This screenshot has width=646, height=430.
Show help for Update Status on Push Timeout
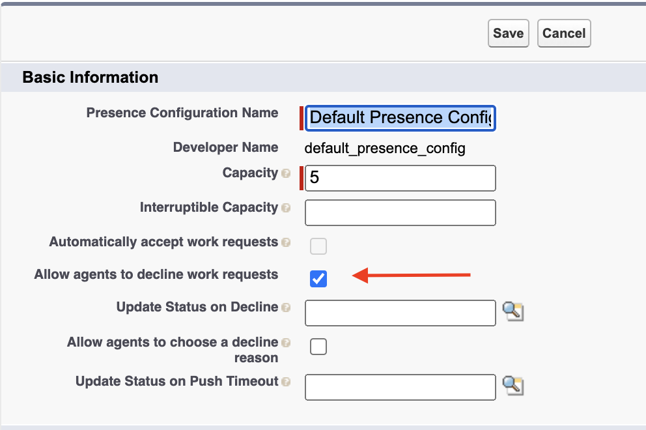tap(286, 382)
